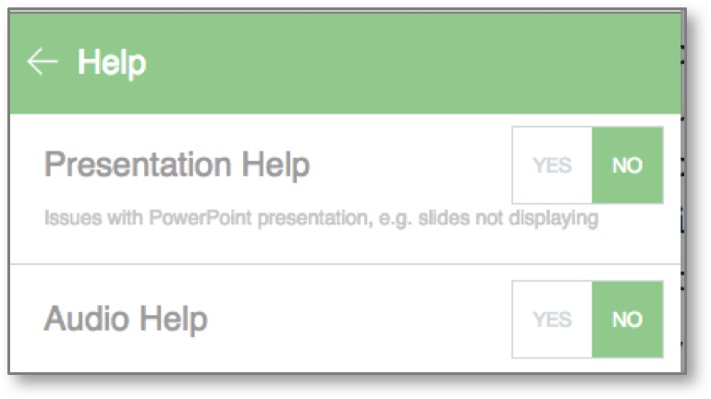Enable Presentation Help with the YES option

coord(552,165)
